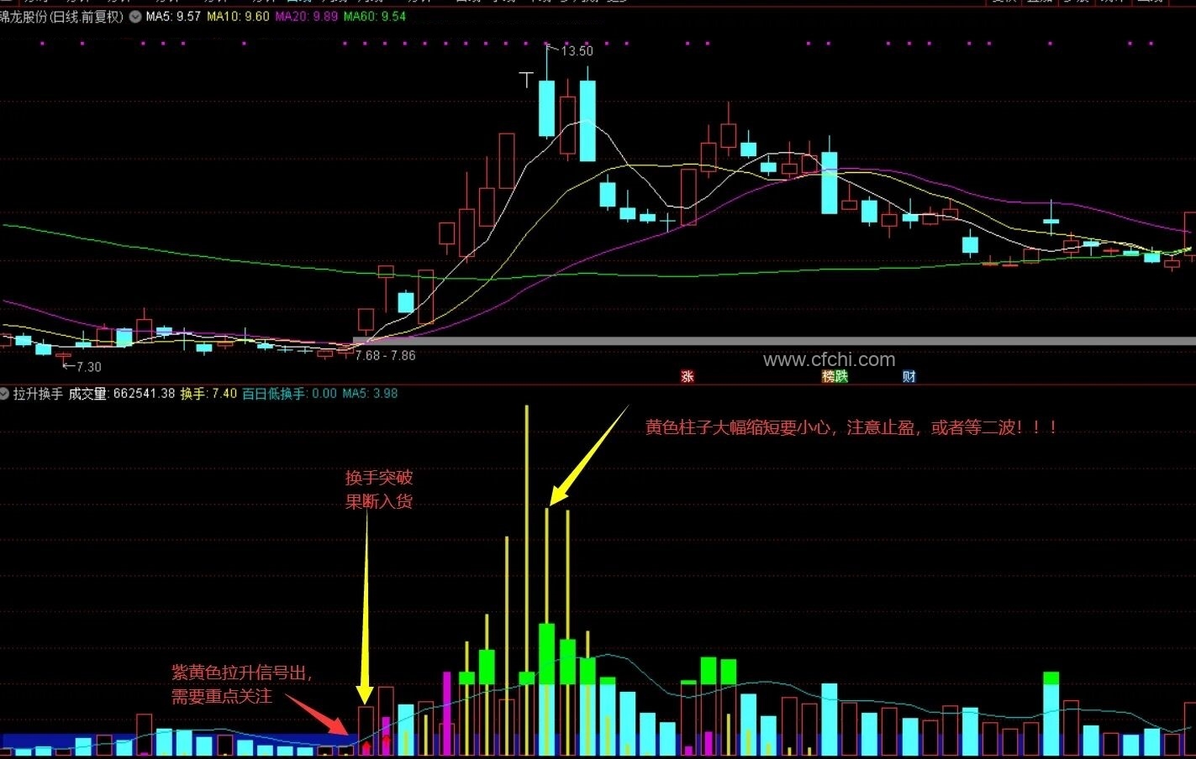Screen dimensions: 1196x759
Task: Click the 成交量: 662541.38 value
Action: pyautogui.click(x=122, y=394)
